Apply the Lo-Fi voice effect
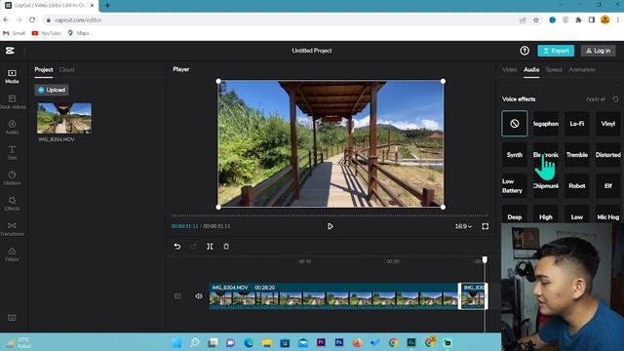This screenshot has height=351, width=624. [576, 124]
